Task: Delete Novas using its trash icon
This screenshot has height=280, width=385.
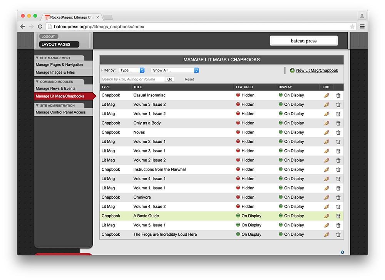Action: (338, 133)
